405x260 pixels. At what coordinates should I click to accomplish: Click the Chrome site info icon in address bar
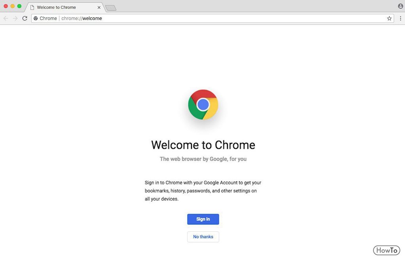coord(36,18)
